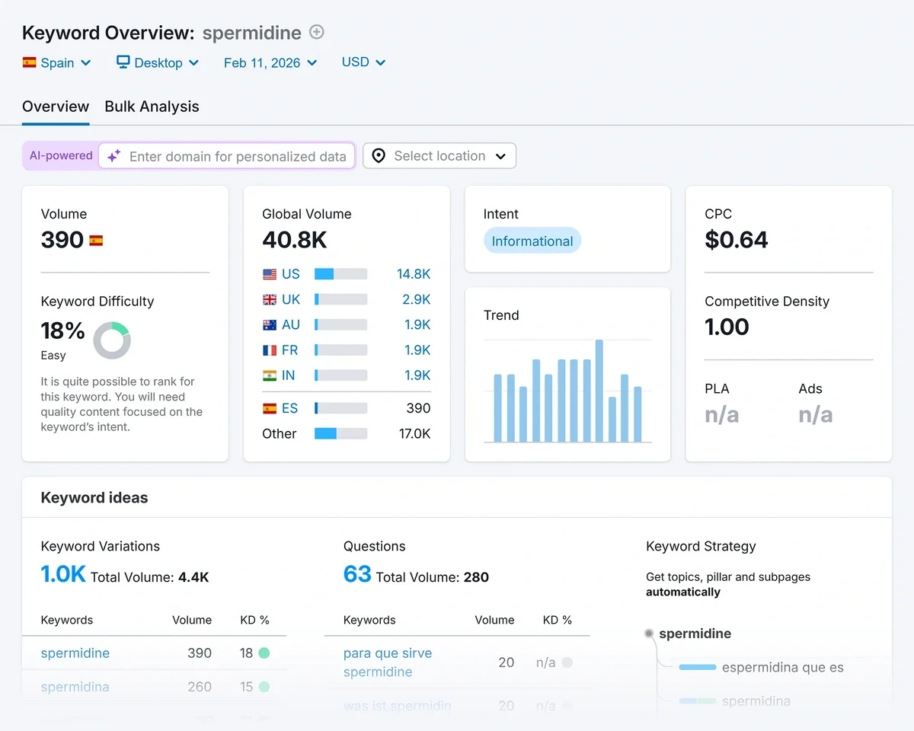Click the Spain flag icon in filters
This screenshot has height=731, width=914.
(x=29, y=62)
